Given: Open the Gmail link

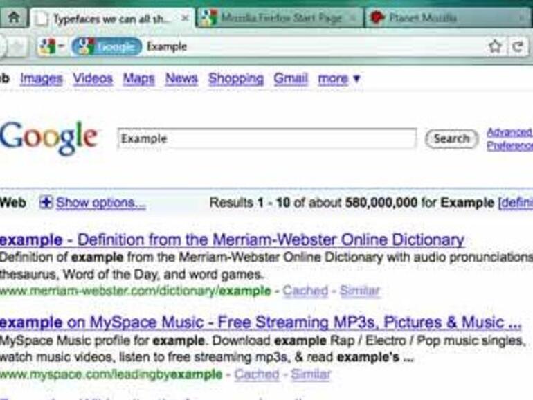Looking at the screenshot, I should (x=291, y=78).
